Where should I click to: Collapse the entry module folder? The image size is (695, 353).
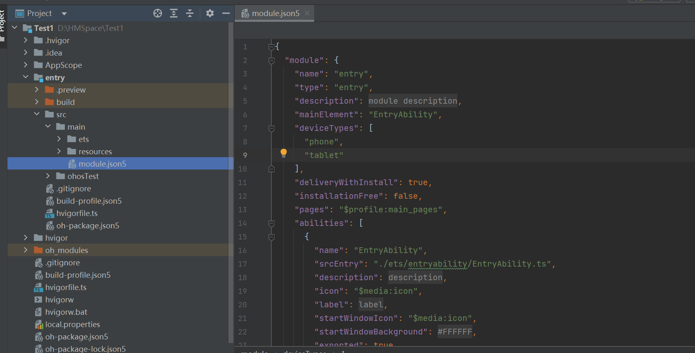(x=26, y=77)
